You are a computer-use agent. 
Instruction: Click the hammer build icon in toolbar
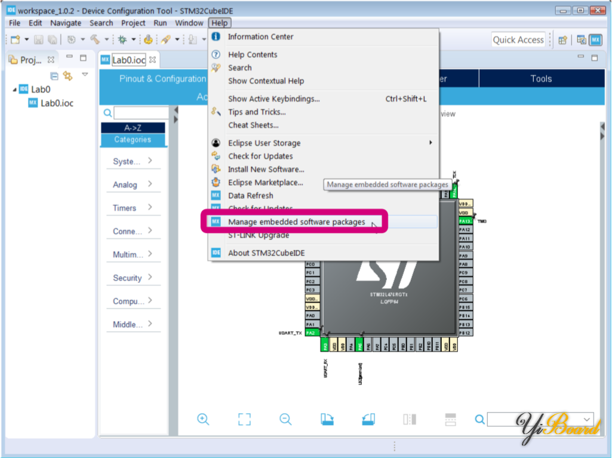coord(95,39)
